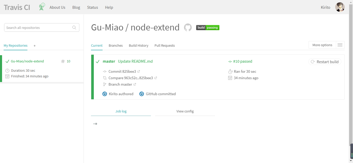353x163 pixels.
Task: Click the 34 minutes ago calendar icon
Action: coord(230,78)
